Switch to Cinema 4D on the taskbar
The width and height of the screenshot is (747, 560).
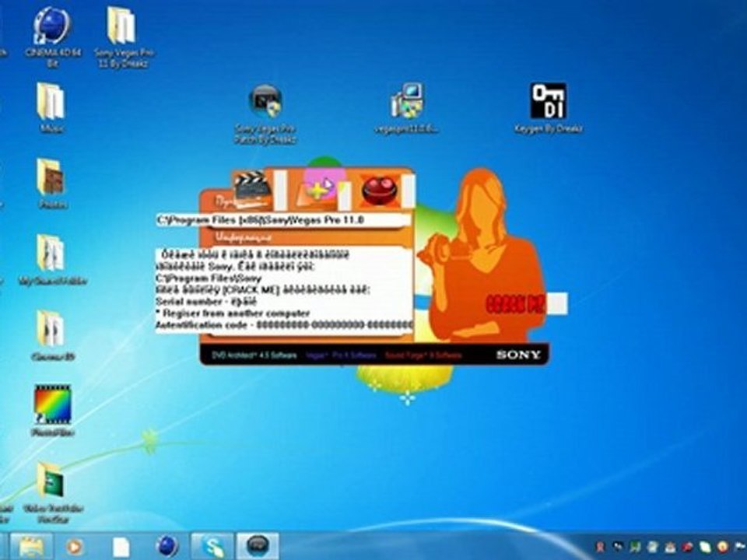167,547
